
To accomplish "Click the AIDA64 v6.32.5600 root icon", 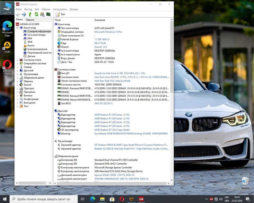I will 17,24.
